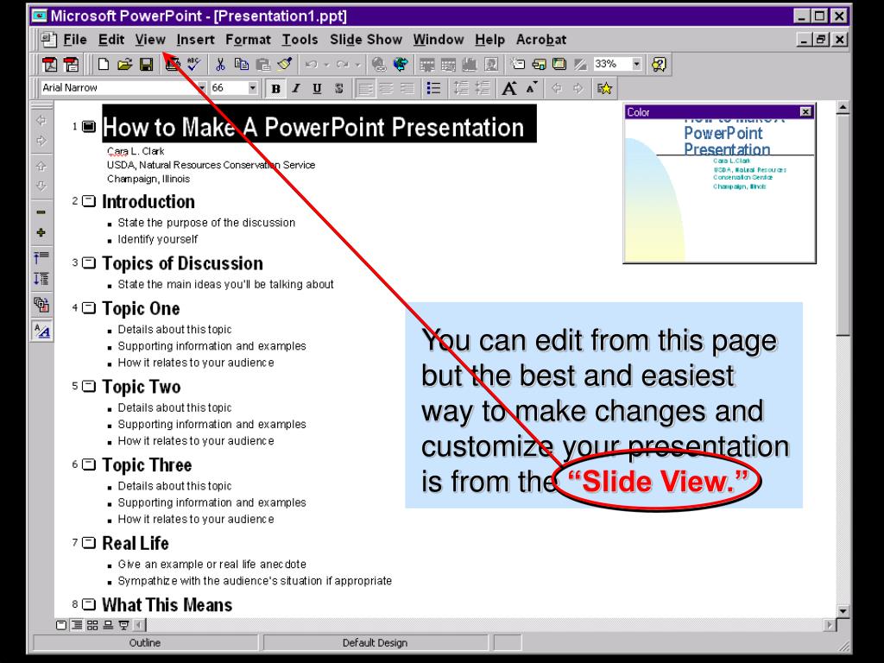The image size is (884, 663).
Task: Open the Undo history dropdown arrow
Action: point(326,65)
